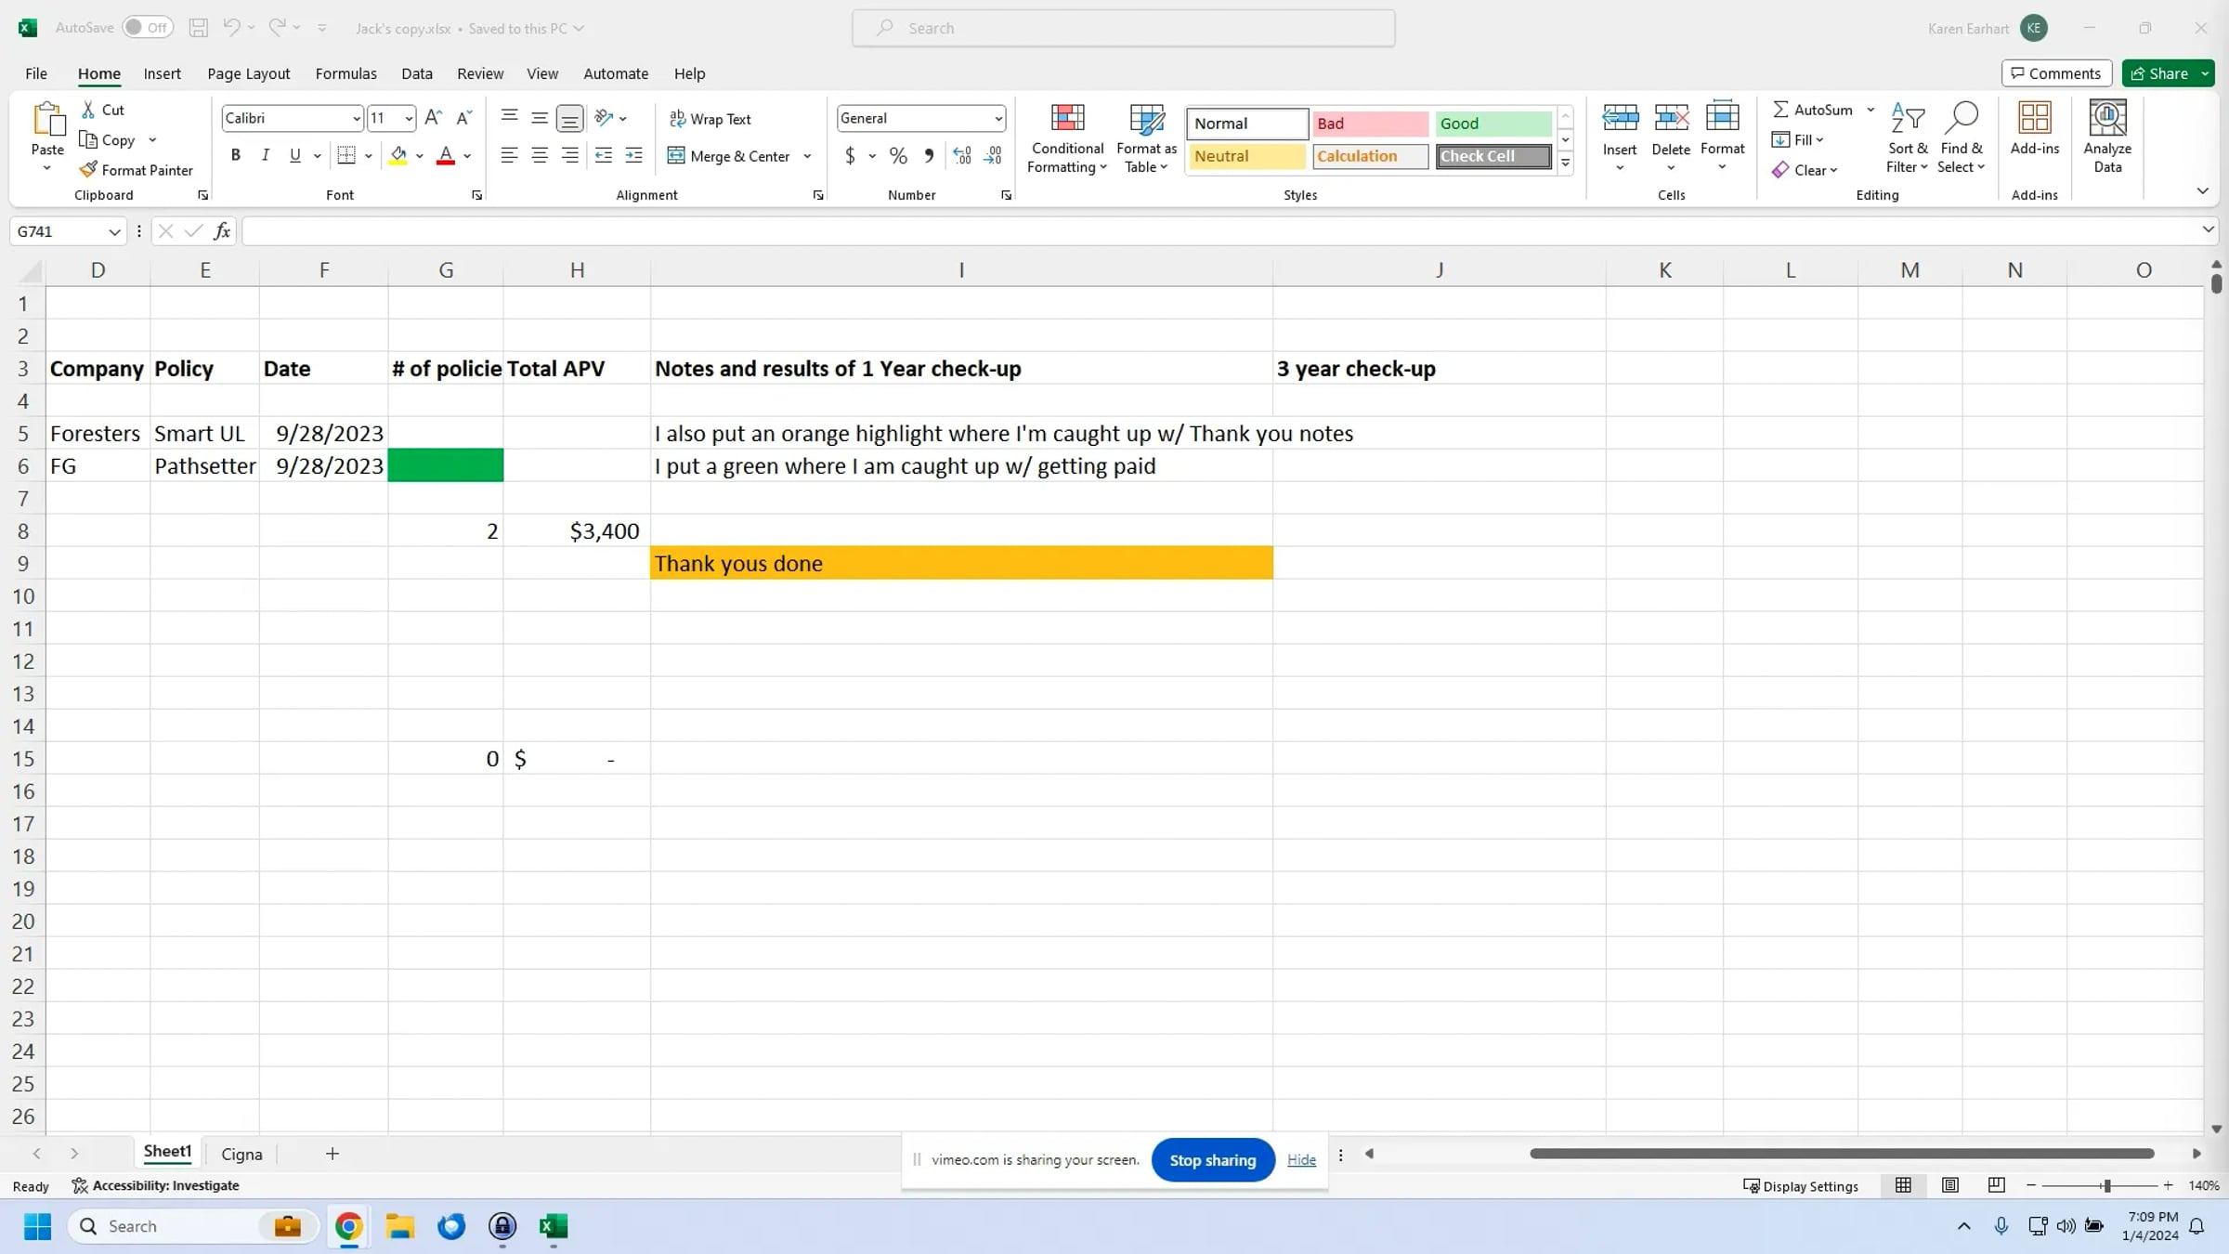Click the Hide link on sharing bar
Screen dimensions: 2229x1254
(x=1302, y=1160)
